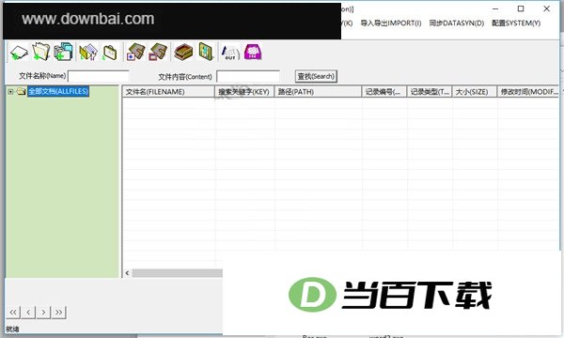Click the brown stacked trays icon
This screenshot has height=338, width=564.
click(183, 52)
